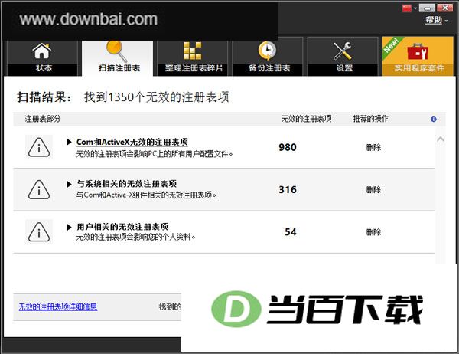459x354 pixels.
Task: Expand 与系统相关的无效注册表项 arrow
Action: tap(69, 184)
